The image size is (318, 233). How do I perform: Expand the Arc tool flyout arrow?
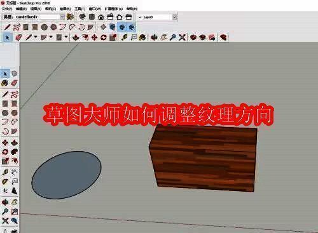pos(51,37)
